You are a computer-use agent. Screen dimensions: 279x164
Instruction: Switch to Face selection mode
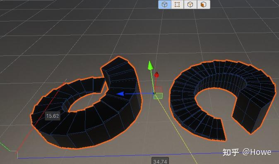coord(203,5)
